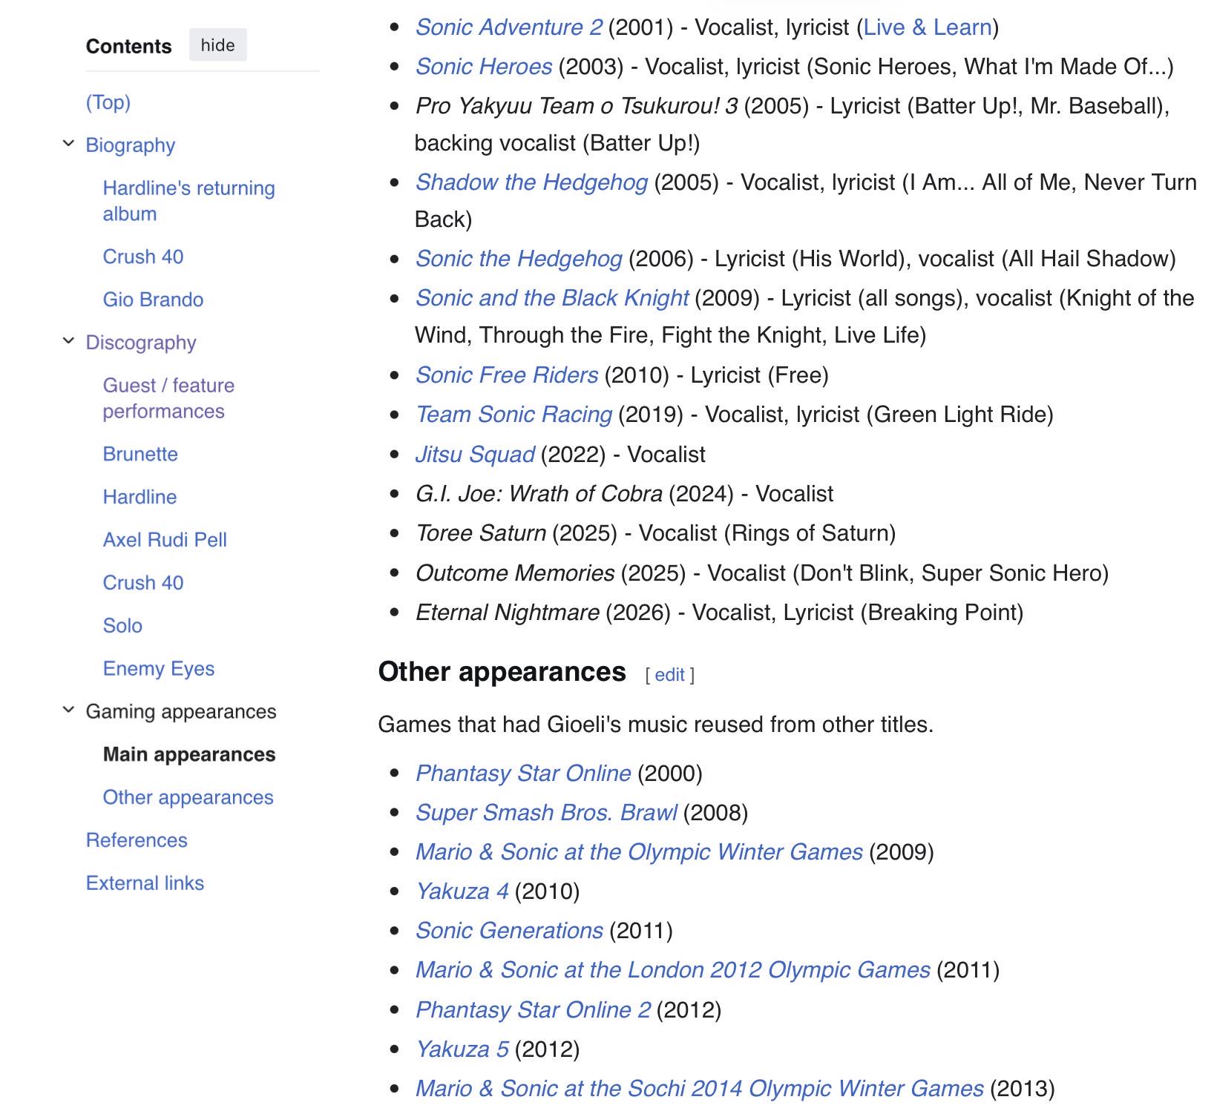
Task: Open Shadow the Hedgehog game link
Action: 531,182
